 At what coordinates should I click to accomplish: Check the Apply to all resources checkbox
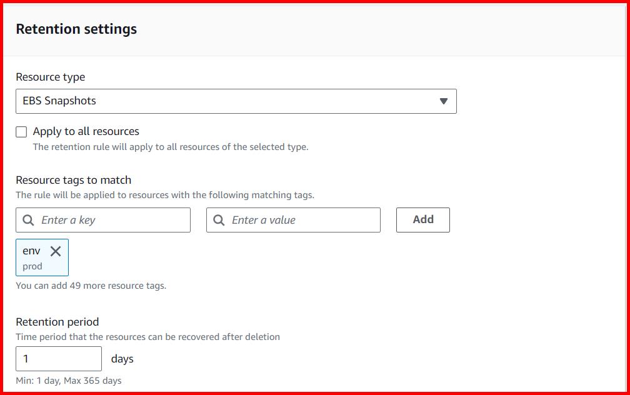(21, 131)
